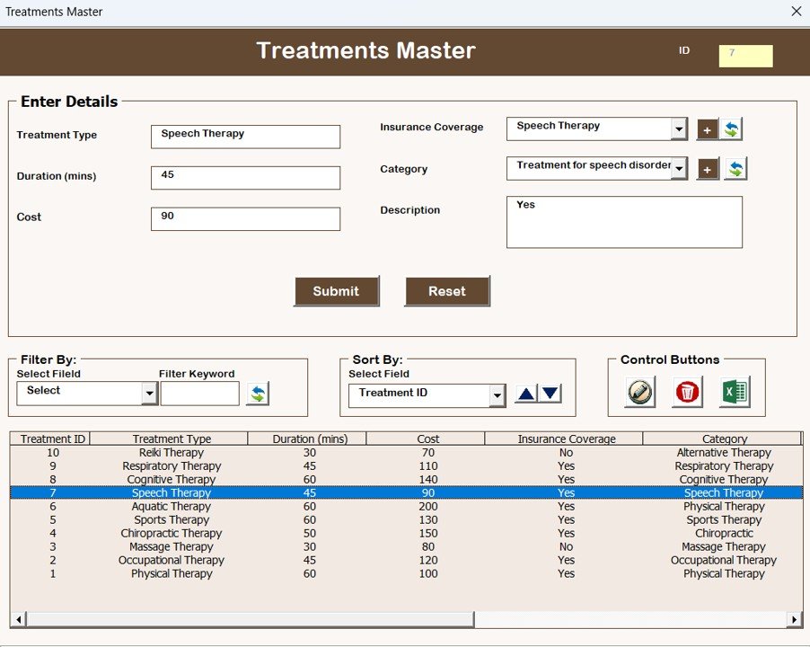Click cost value 200 in table
This screenshot has height=647, width=810.
pyautogui.click(x=428, y=507)
